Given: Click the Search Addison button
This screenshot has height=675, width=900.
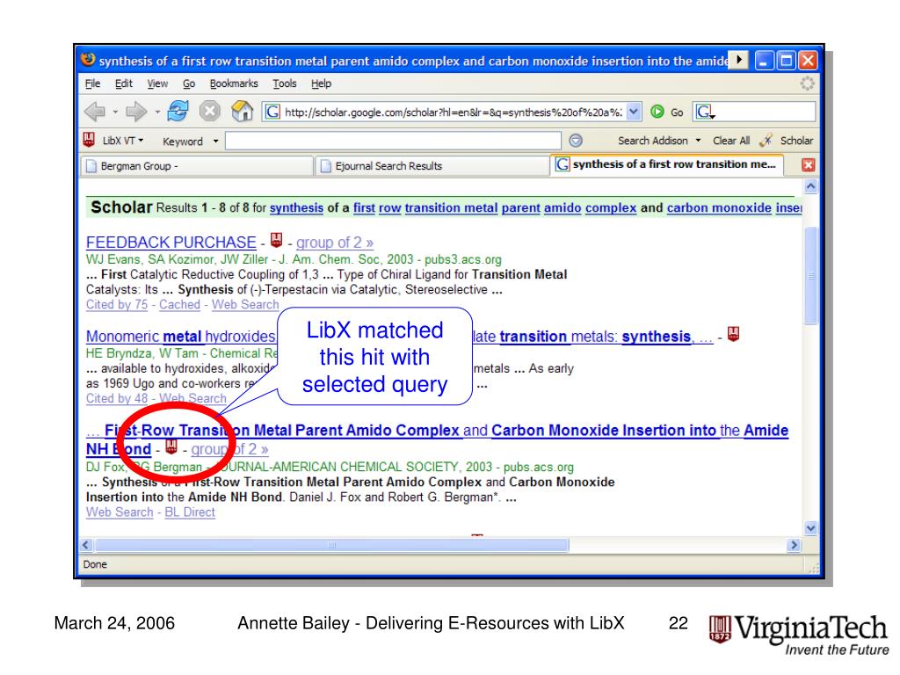Looking at the screenshot, I should tap(653, 141).
